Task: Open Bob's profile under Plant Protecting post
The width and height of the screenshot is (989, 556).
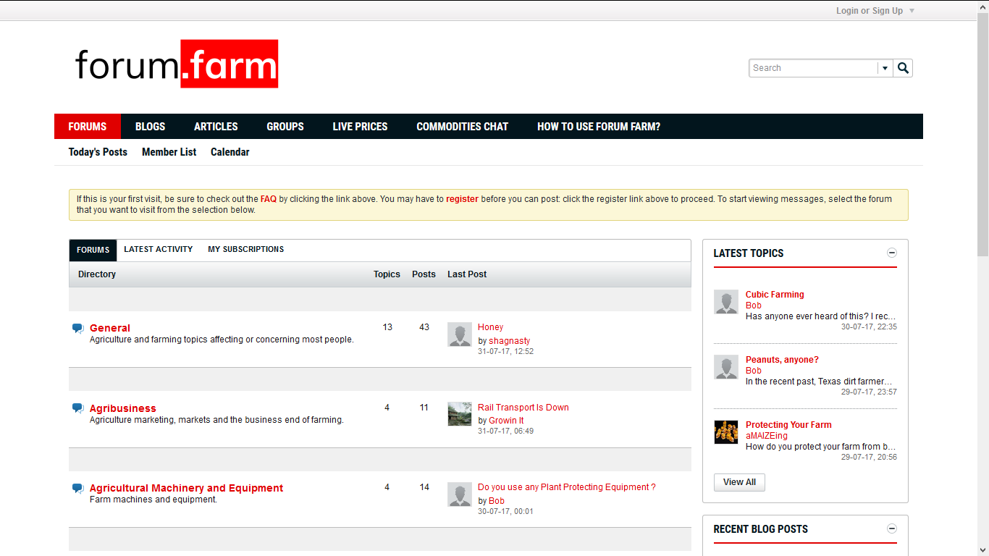Action: coord(497,501)
